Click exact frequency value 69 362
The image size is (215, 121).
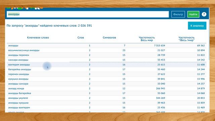(x=201, y=46)
